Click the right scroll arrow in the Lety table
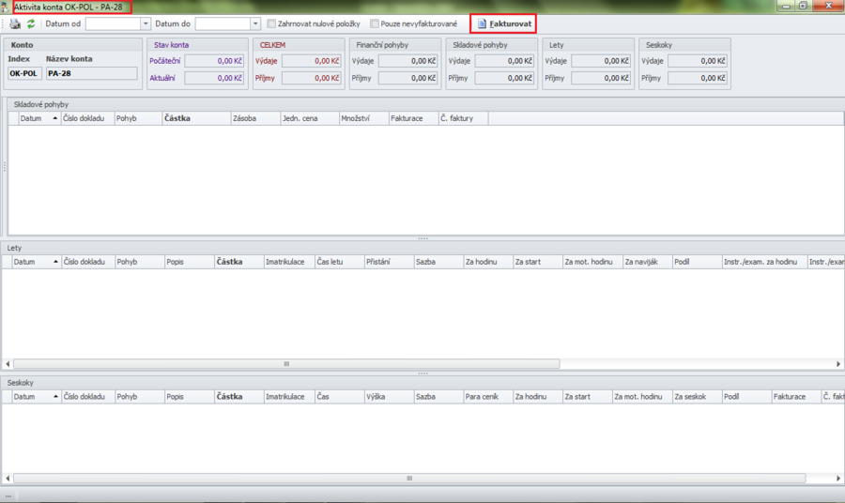This screenshot has height=503, width=845. click(x=838, y=364)
